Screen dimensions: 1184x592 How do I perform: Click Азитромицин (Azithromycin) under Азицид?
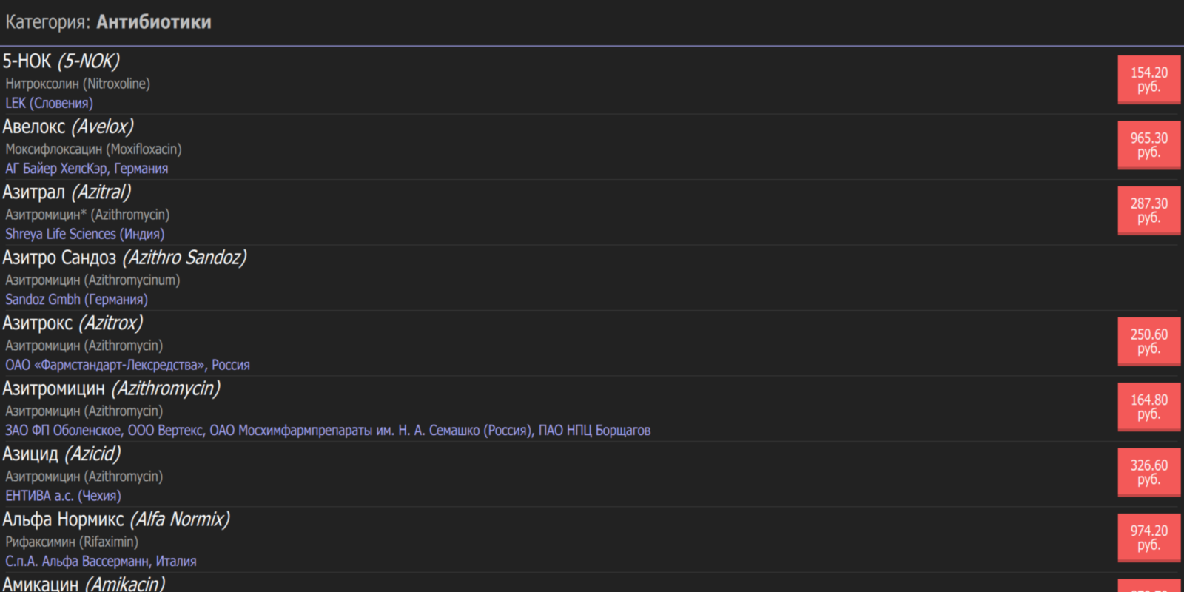click(84, 477)
